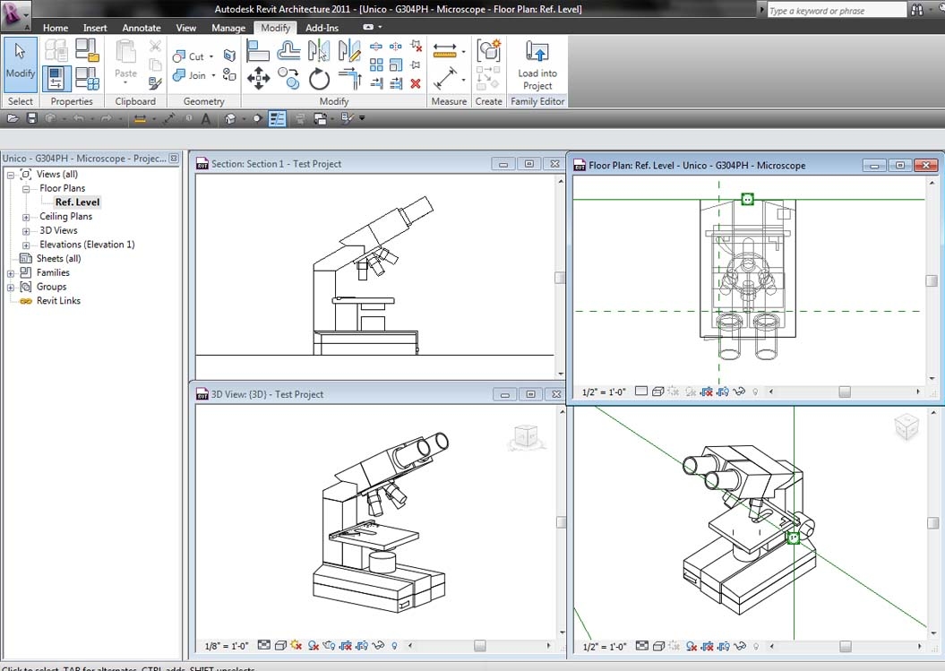
Task: Select the Move tool in Modify panel
Action: click(x=259, y=78)
